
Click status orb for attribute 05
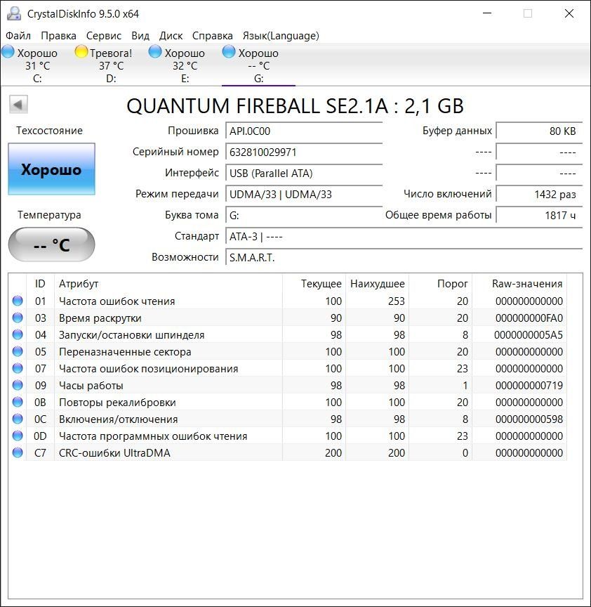point(18,351)
